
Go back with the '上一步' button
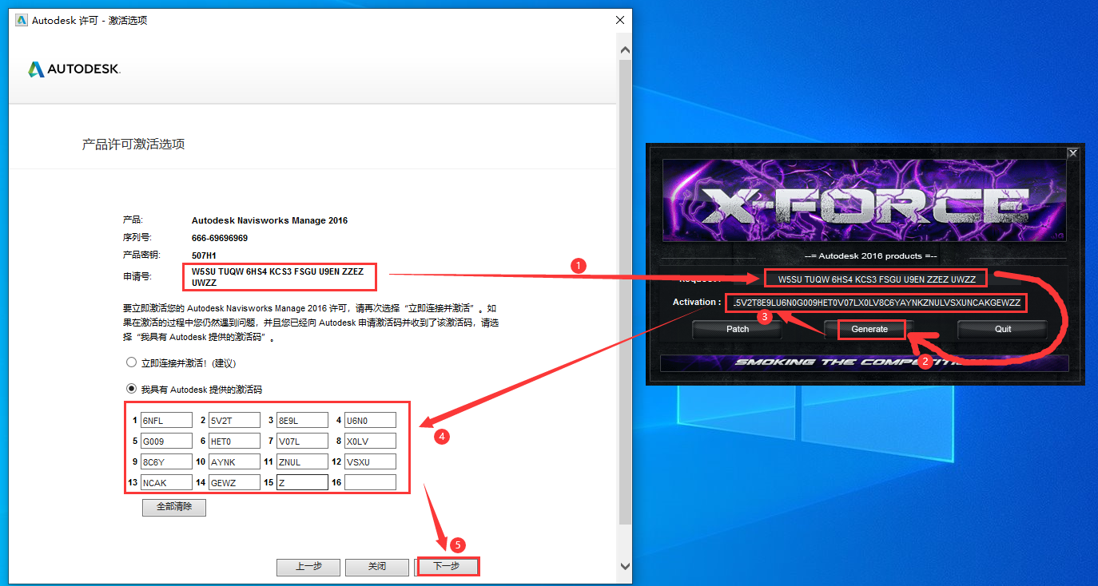[308, 567]
